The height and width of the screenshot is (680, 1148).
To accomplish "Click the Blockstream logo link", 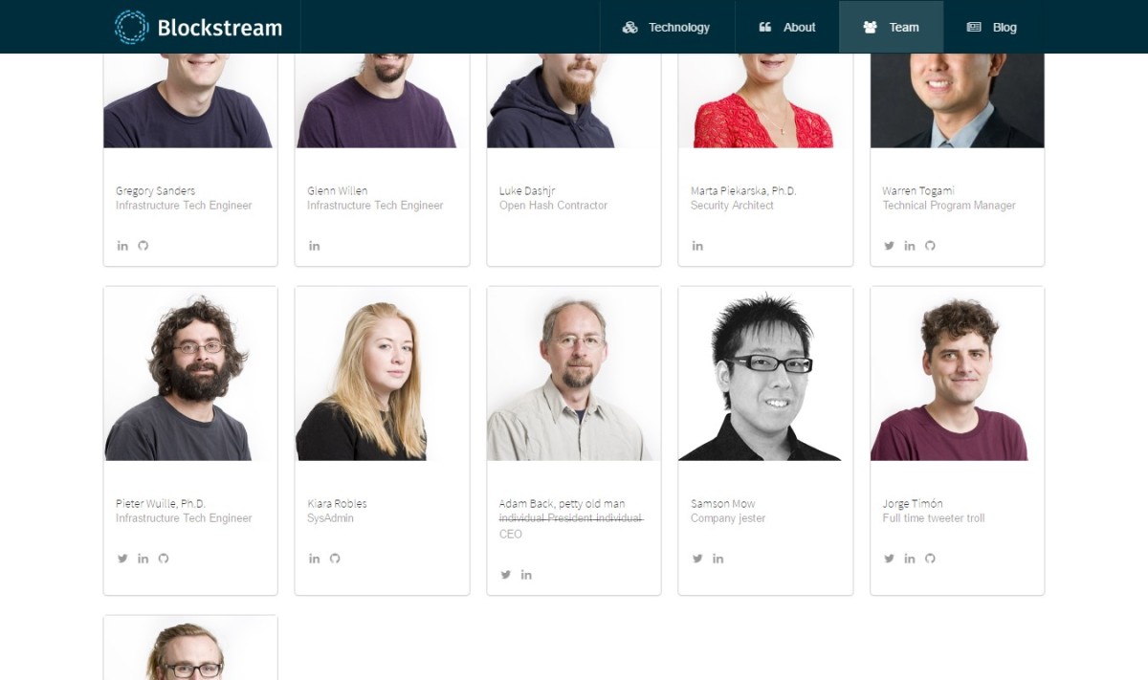I will pos(198,27).
